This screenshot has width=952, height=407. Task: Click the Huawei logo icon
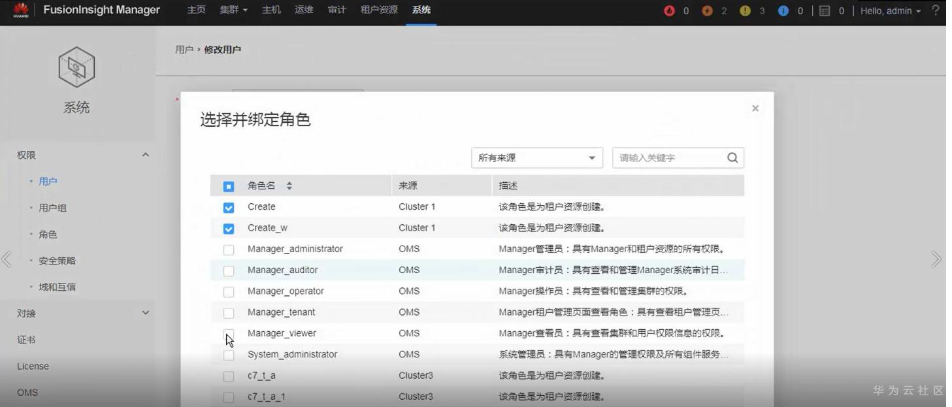(20, 10)
